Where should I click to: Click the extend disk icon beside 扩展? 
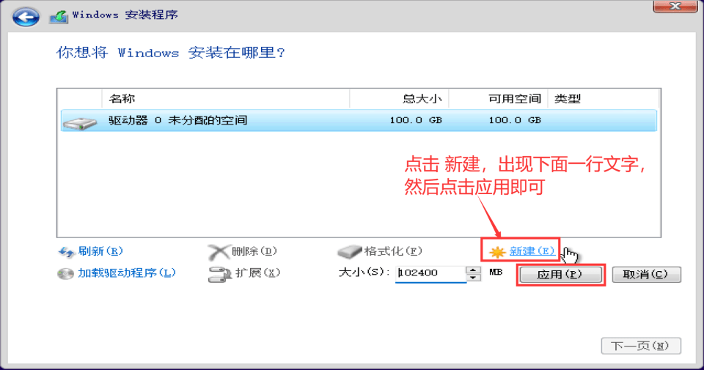click(x=219, y=275)
